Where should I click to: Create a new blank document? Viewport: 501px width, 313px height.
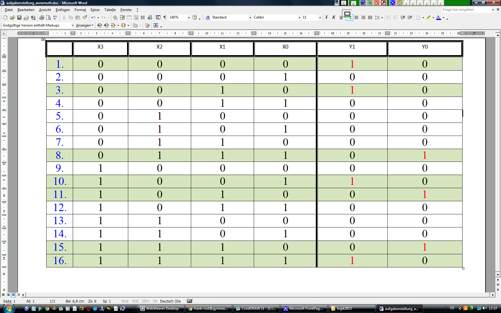tap(5, 18)
